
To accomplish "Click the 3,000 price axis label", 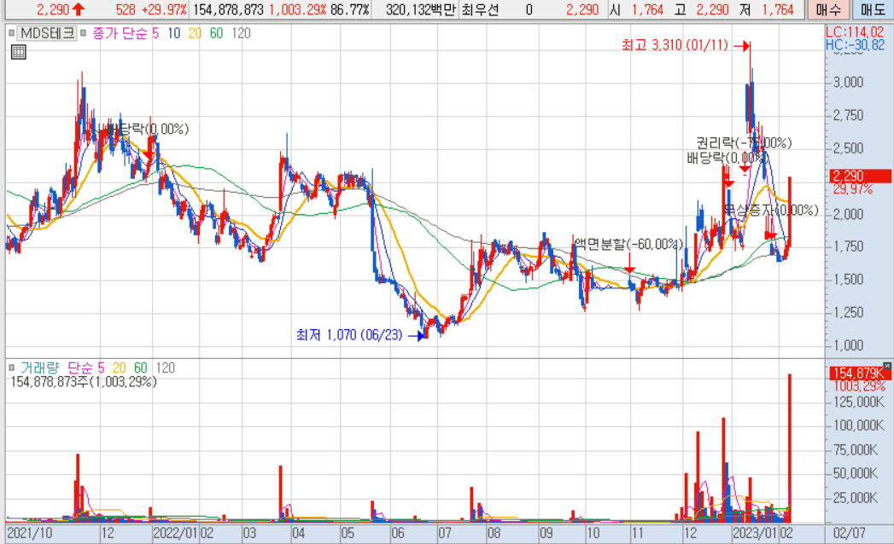I will 848,83.
